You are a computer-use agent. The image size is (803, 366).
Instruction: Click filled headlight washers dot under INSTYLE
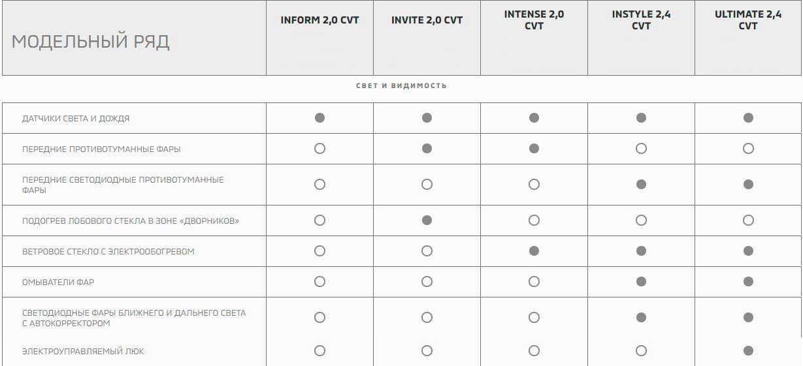coord(641,282)
